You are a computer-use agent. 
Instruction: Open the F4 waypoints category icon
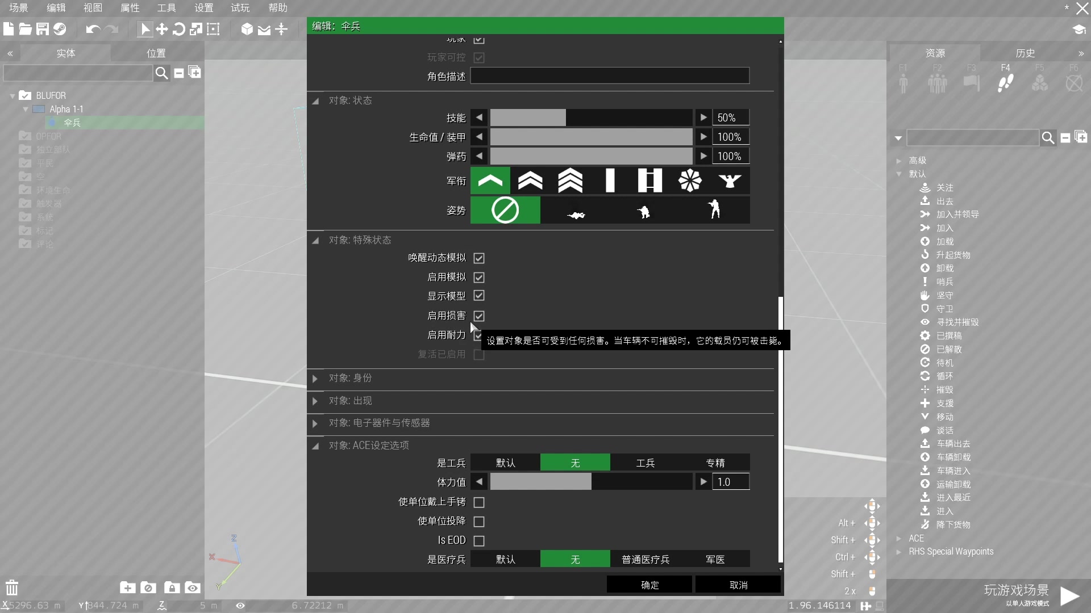1005,82
